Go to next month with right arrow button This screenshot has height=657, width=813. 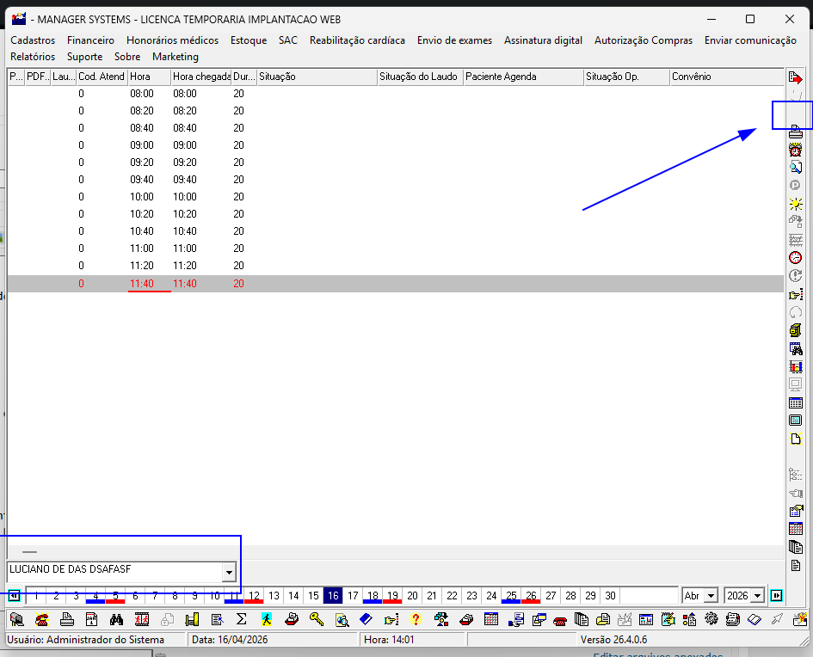click(776, 596)
